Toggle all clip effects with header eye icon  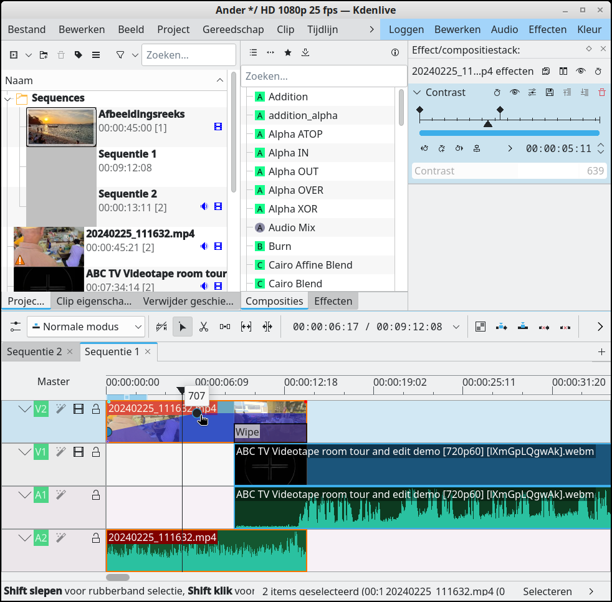[581, 71]
